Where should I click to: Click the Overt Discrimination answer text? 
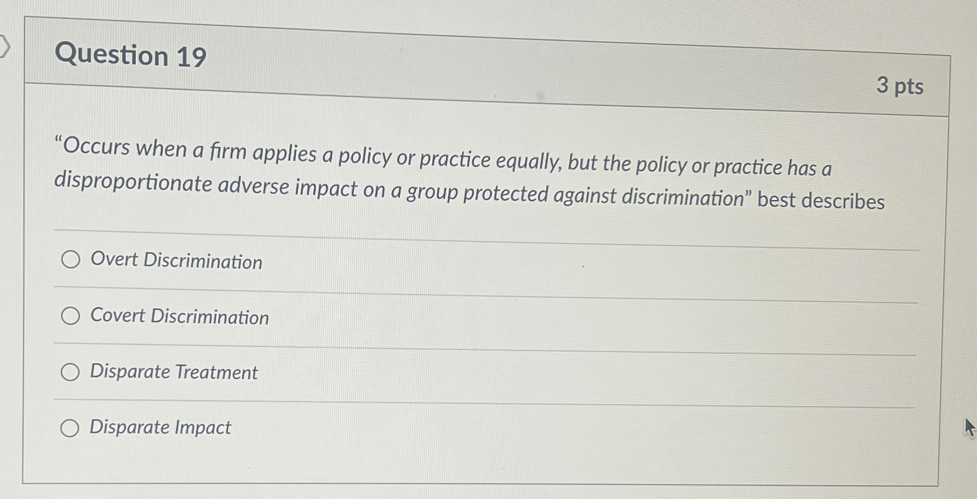[x=176, y=262]
